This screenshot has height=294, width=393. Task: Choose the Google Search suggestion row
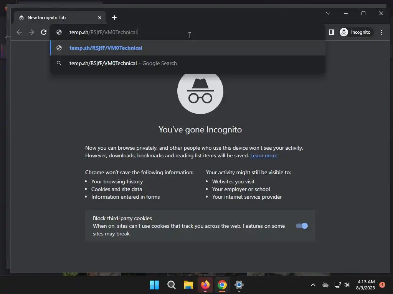click(188, 63)
